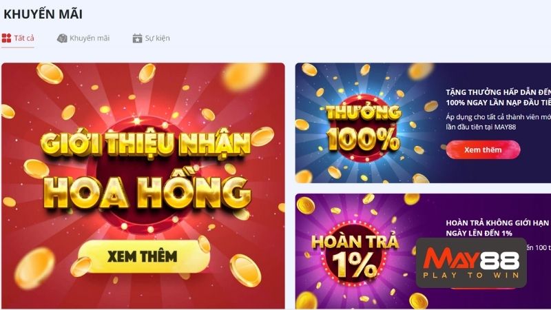
Task: Switch to the Sự kiện tab
Action: pos(151,39)
